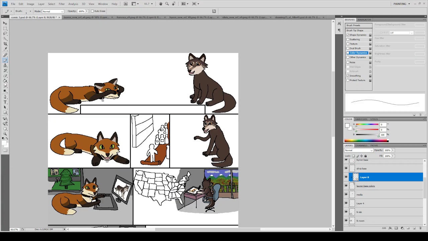Open the layer Opacity slider arrow
Viewport: 428px width, 241px height.
click(x=393, y=150)
